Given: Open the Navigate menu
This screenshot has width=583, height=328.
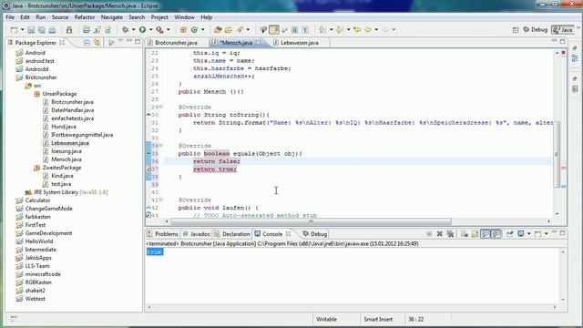Looking at the screenshot, I should coord(111,17).
